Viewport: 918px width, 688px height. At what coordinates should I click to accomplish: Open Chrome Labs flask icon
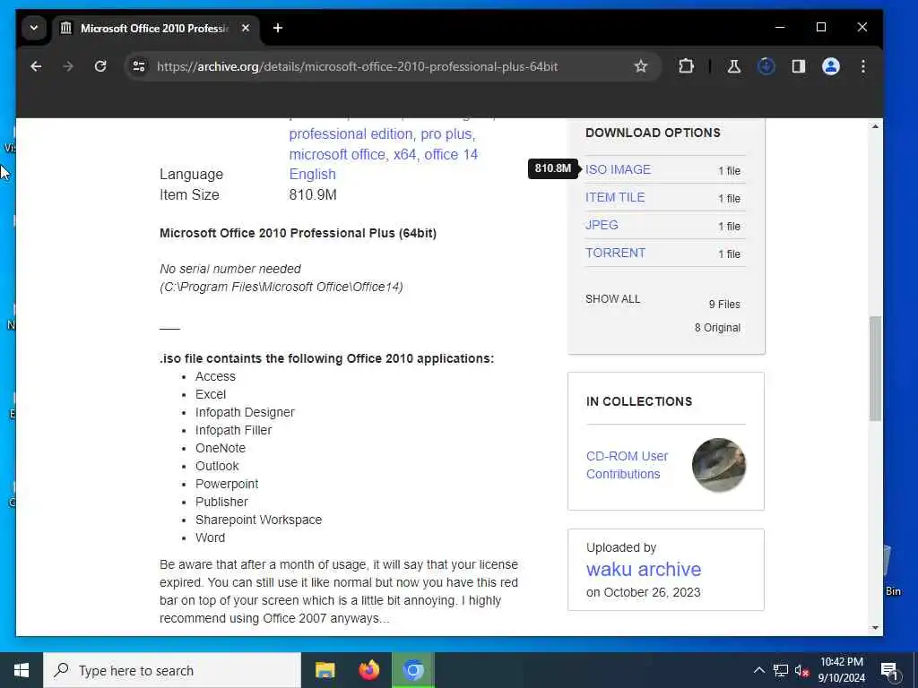(x=733, y=66)
